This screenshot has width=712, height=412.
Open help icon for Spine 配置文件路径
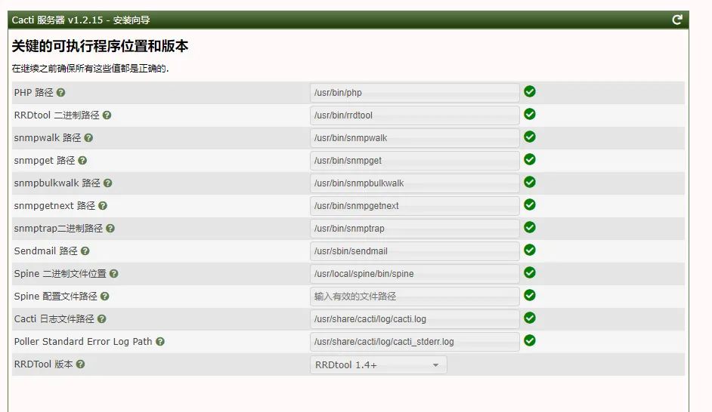pos(105,297)
